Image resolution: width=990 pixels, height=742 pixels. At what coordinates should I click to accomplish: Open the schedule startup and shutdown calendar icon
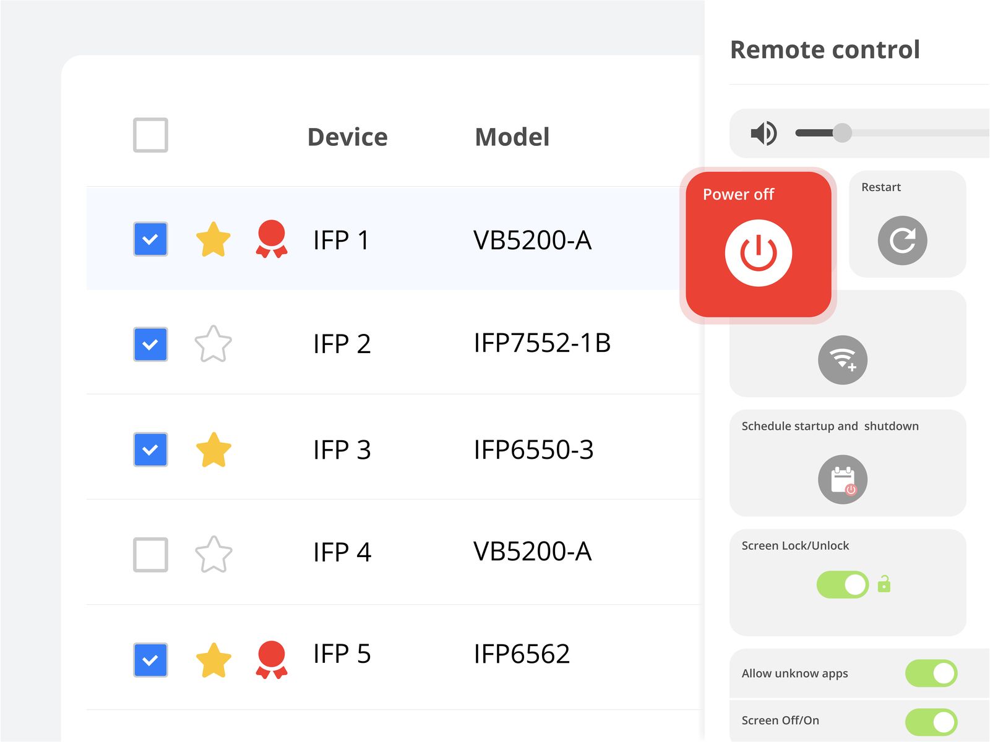842,479
